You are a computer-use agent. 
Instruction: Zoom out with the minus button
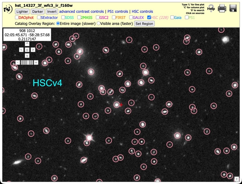click(x=18, y=62)
